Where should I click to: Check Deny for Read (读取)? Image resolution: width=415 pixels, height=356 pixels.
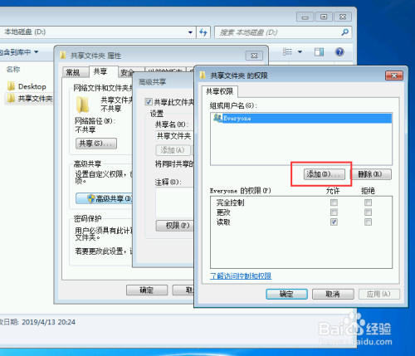tap(368, 222)
